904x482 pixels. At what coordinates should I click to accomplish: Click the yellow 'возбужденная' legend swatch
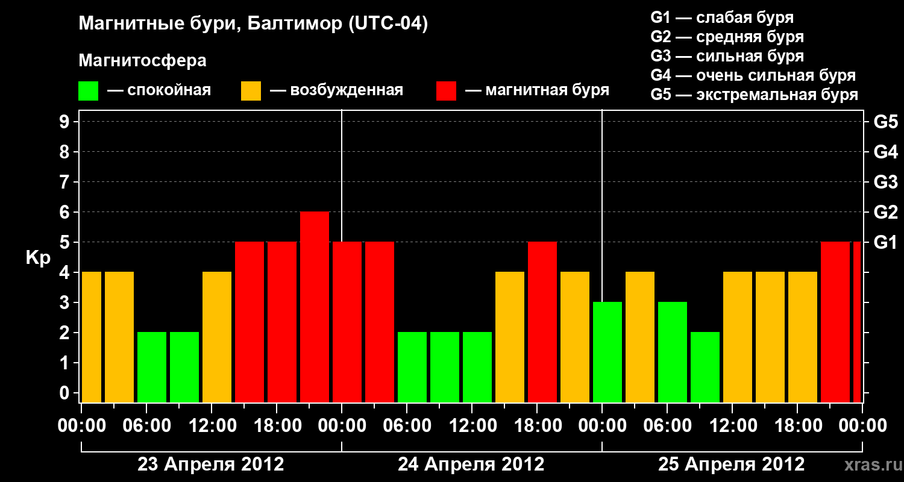tap(251, 91)
